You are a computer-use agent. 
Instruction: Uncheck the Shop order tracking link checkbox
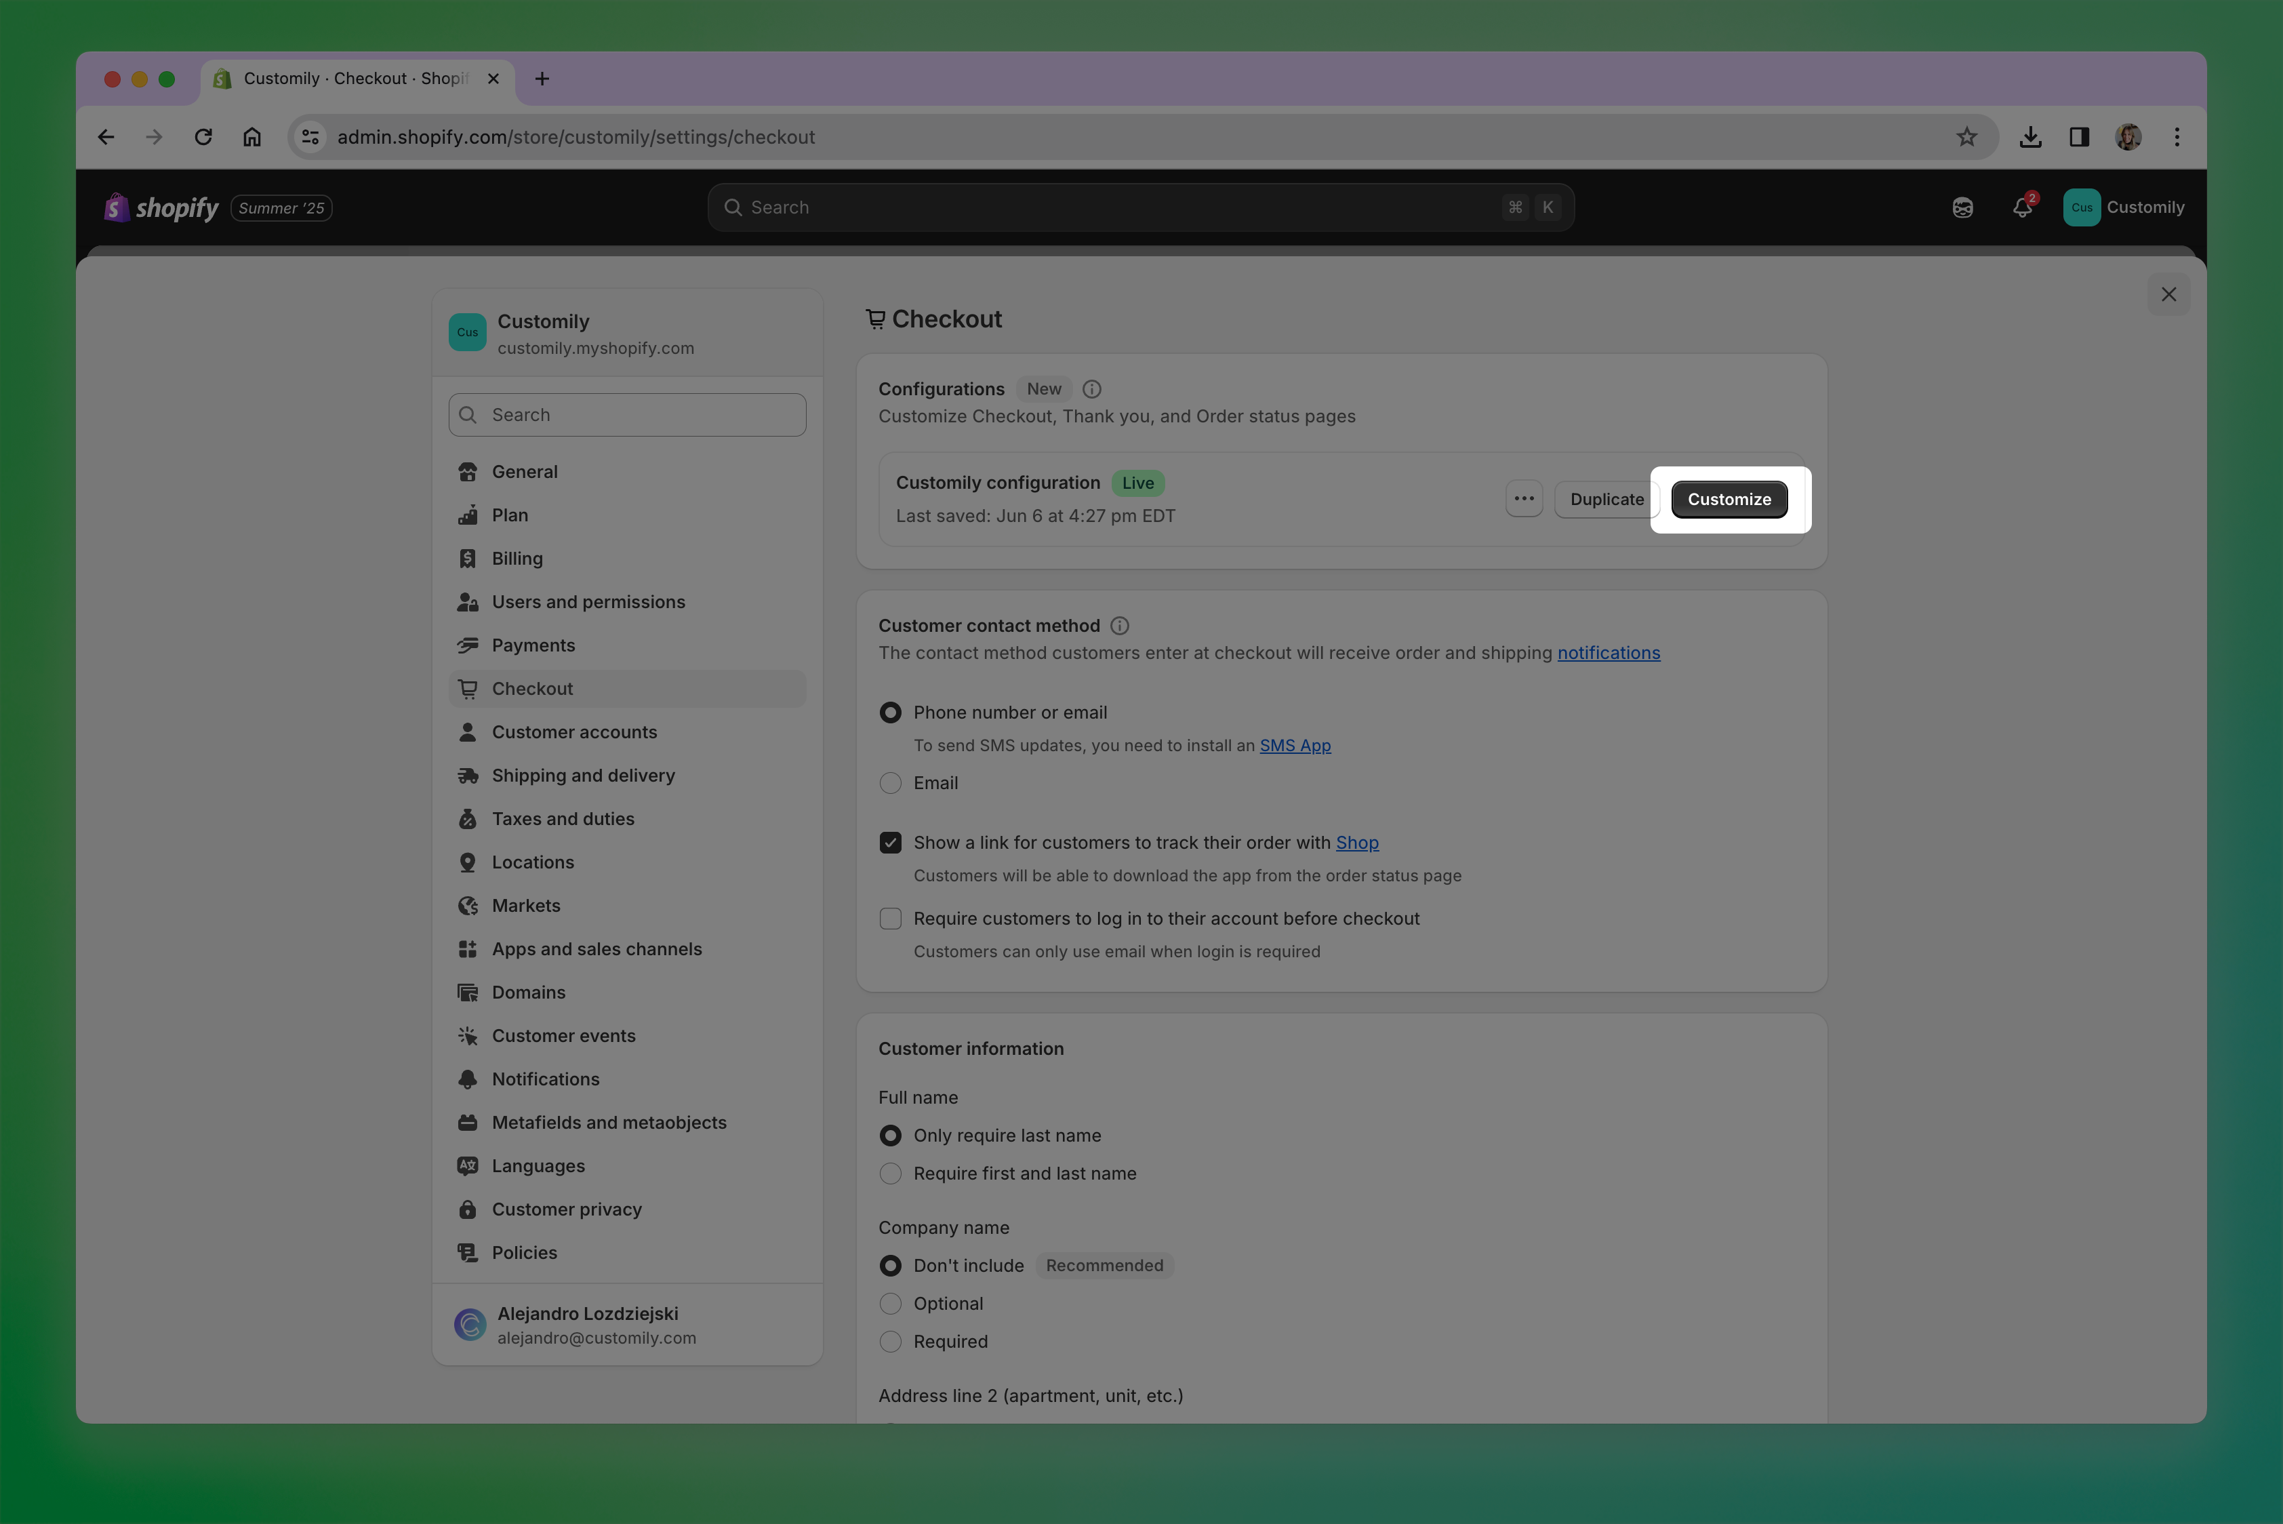point(890,843)
